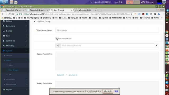The height and width of the screenshot is (95, 169).
Task: Open the DailyUse bookmarks folder
Action: 73,18
